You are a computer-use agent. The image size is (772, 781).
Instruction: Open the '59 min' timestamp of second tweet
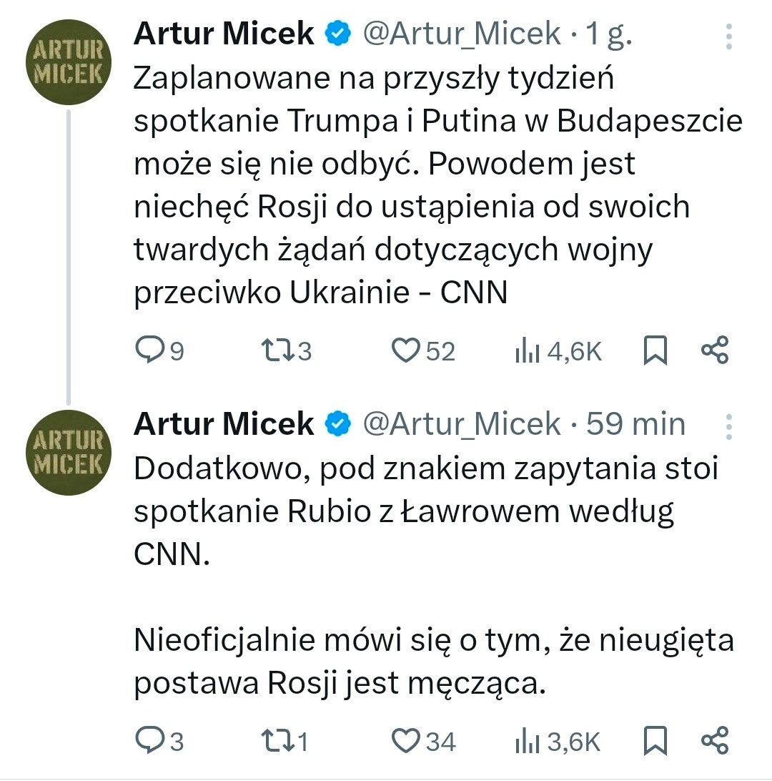coord(635,424)
